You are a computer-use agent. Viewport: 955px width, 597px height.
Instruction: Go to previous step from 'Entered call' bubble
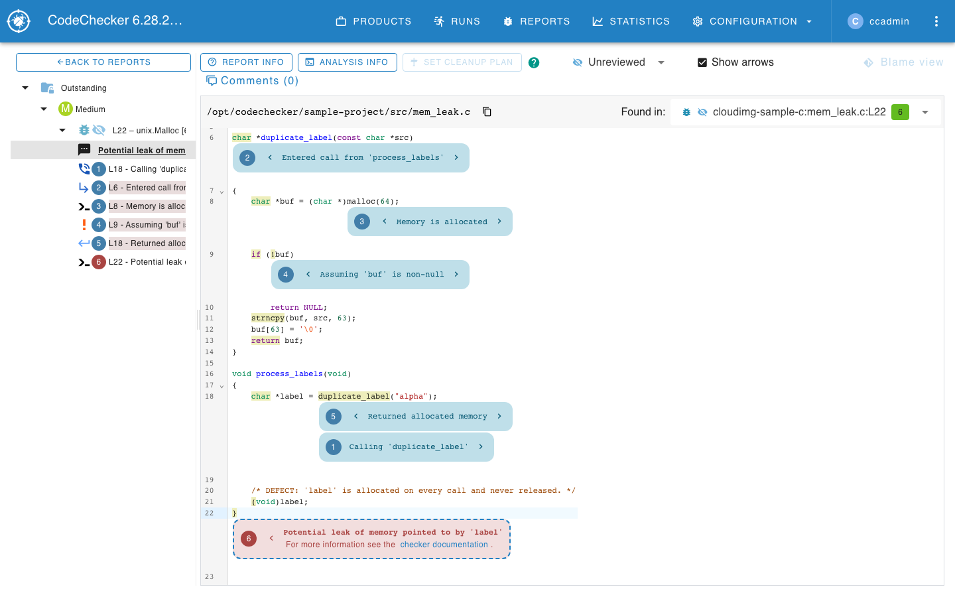pos(270,158)
